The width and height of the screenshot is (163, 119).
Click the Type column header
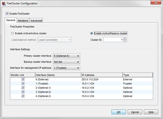pos(138,75)
